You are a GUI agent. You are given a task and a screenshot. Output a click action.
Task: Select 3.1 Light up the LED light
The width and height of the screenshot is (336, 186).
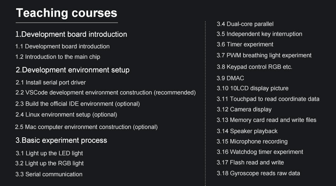click(49, 153)
